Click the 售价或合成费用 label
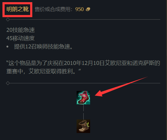167x140 pixels. tap(52, 9)
